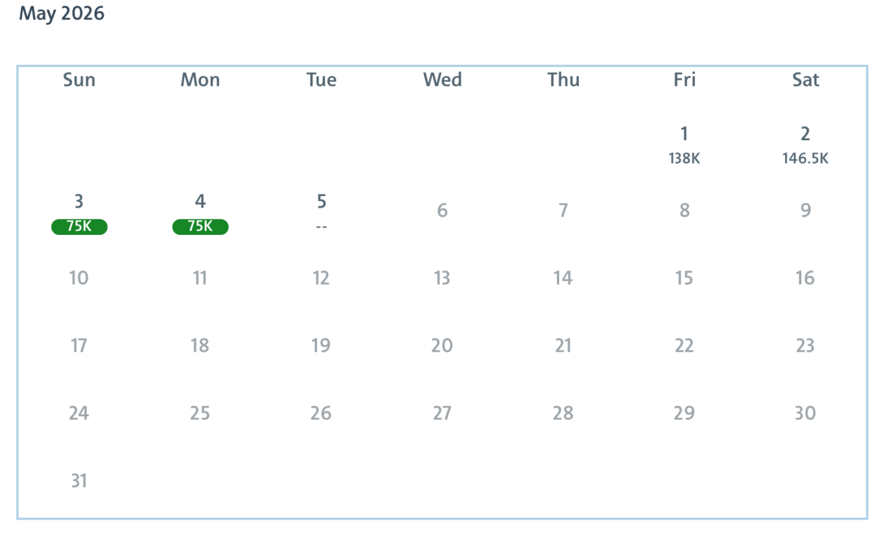Select May 1 priced at 138K
Viewport: 883px width, 534px height.
pyautogui.click(x=684, y=145)
